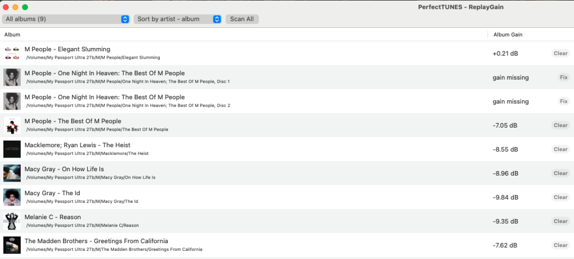This screenshot has width=574, height=259.
Task: Click the green zoom window button
Action: [x=25, y=7]
